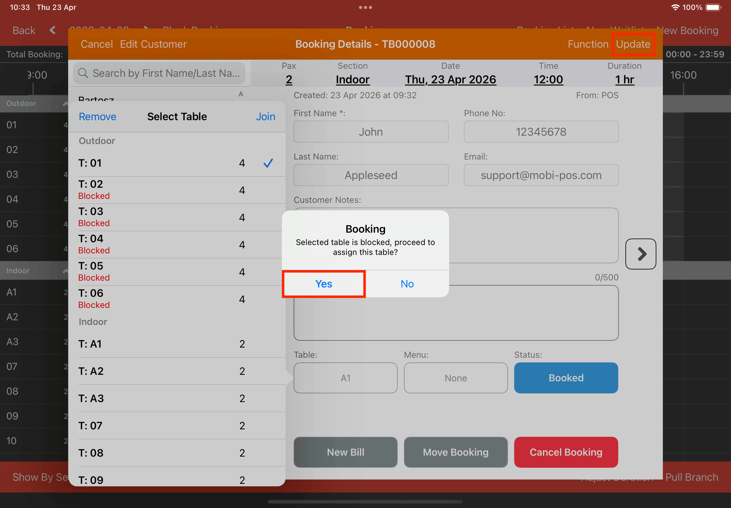Click the Last Name field Appleseed

point(371,175)
